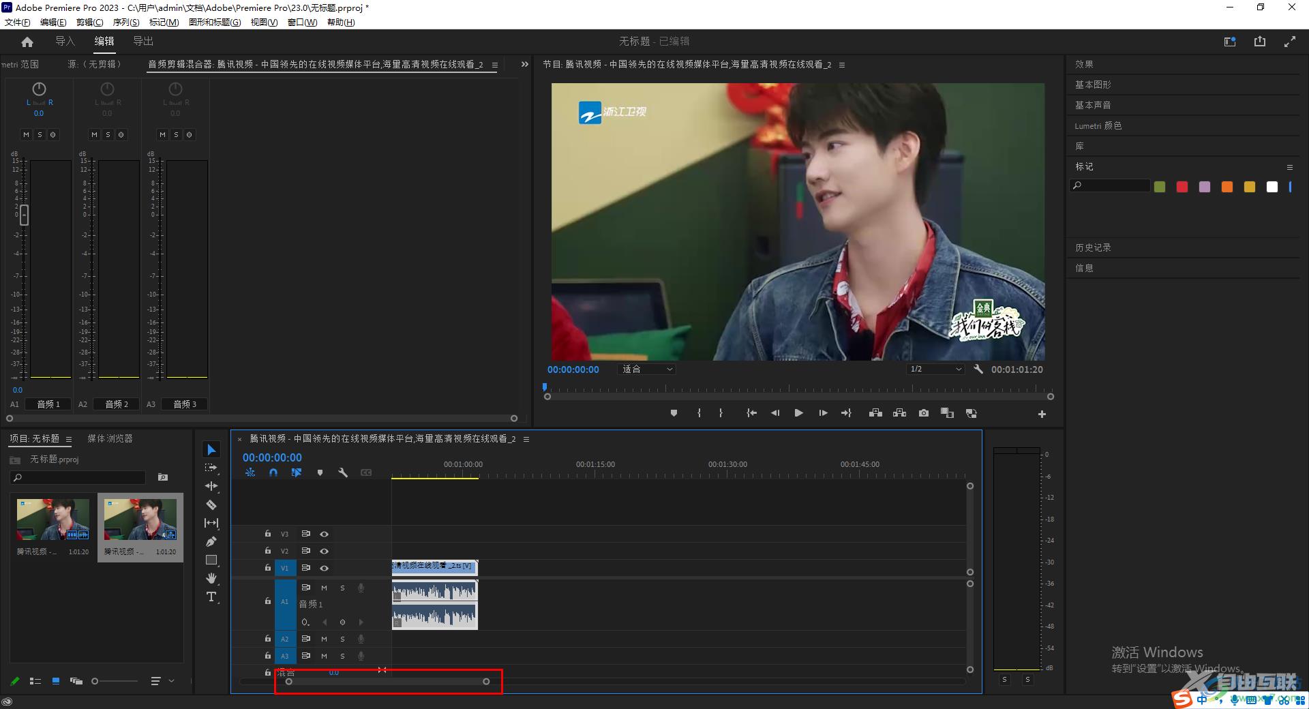Screen dimensions: 1309x709
Task: Toggle V3 track output eye
Action: [325, 534]
